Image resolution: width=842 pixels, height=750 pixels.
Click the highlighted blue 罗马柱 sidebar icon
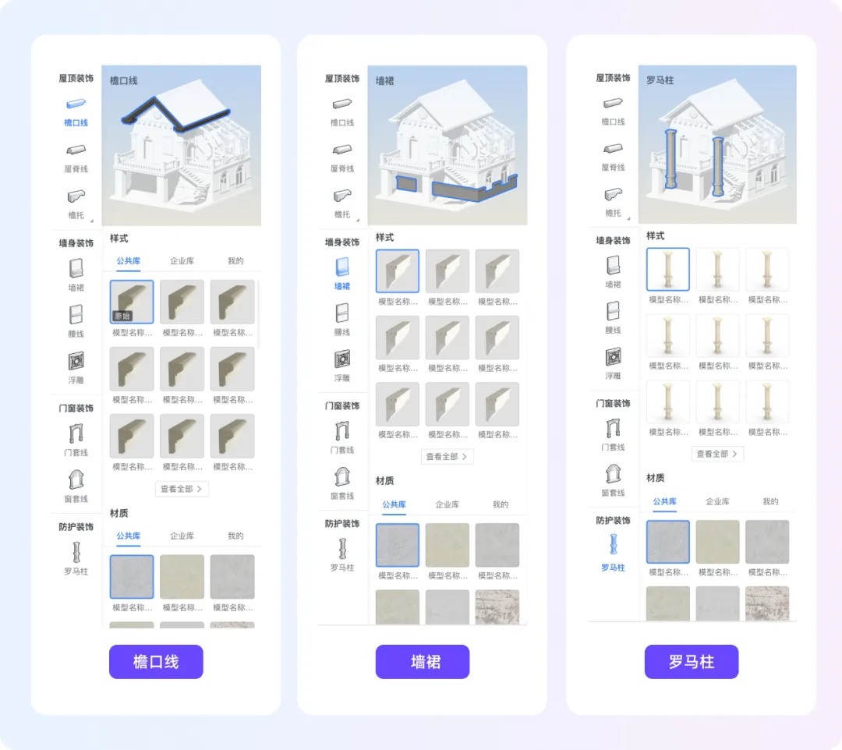pyautogui.click(x=613, y=544)
